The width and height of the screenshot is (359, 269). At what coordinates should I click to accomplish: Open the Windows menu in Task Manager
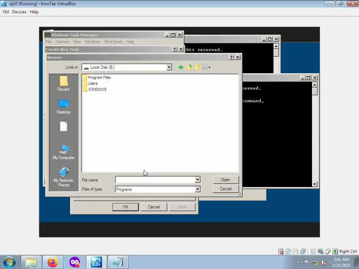[x=93, y=42]
